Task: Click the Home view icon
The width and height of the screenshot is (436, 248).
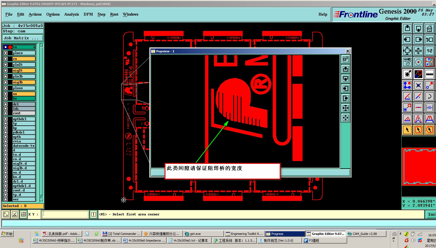Action: (x=430, y=28)
